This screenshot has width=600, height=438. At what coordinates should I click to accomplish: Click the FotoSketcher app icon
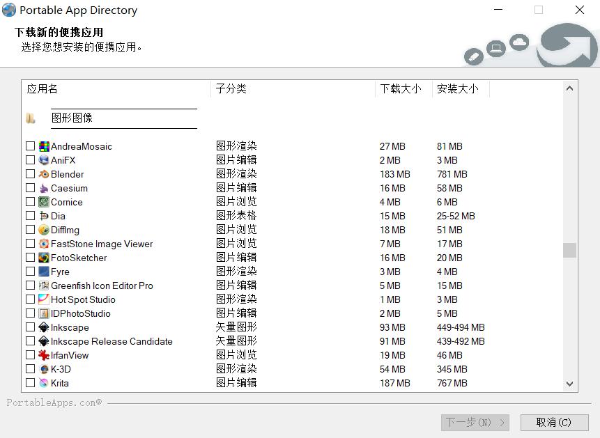tap(44, 258)
